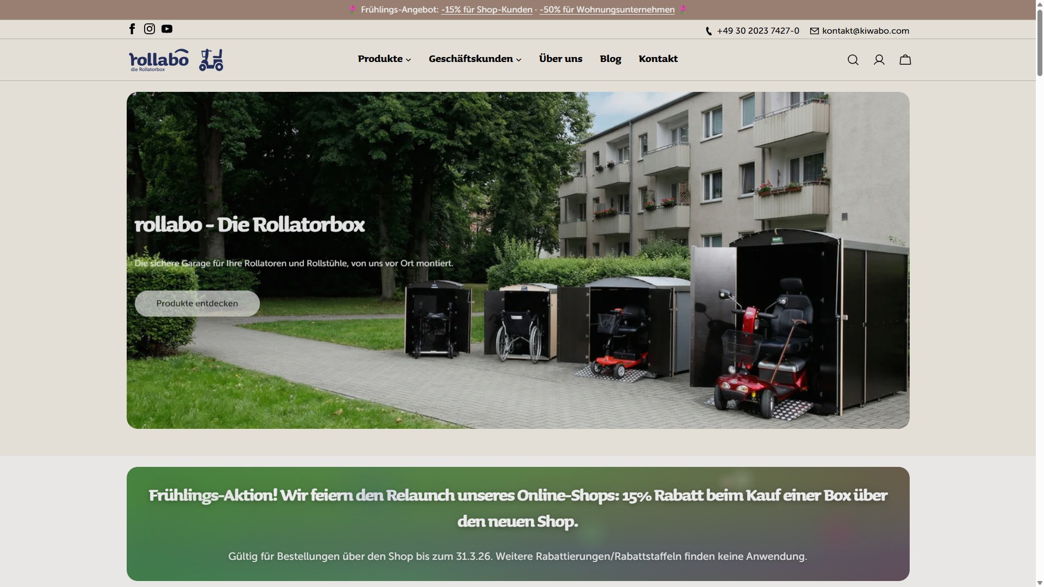Follow the -15% für Shop-Kunden link
This screenshot has width=1044, height=587.
(x=487, y=10)
